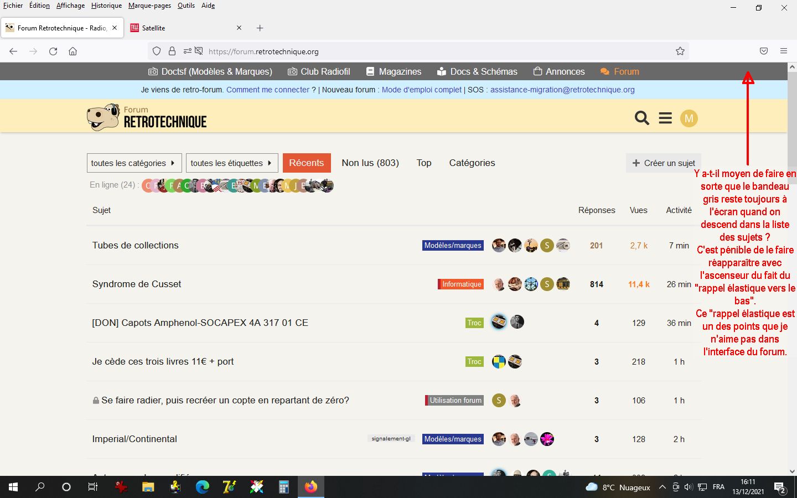Click the 'Créer un sujet' button
Image resolution: width=797 pixels, height=498 pixels.
(x=664, y=163)
